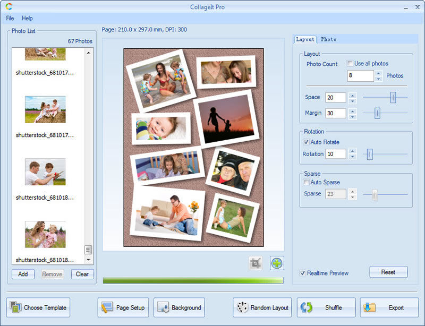
Task: Increase Photo Count with up arrow
Action: pos(378,73)
